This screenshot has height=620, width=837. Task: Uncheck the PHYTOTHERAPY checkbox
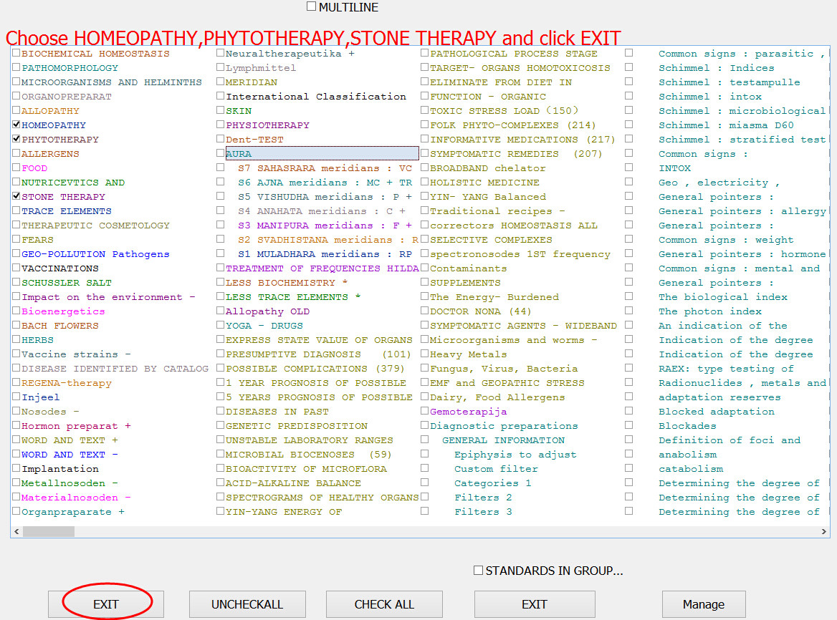click(x=16, y=140)
